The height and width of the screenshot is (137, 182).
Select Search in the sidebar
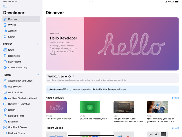pyautogui.click(x=21, y=37)
